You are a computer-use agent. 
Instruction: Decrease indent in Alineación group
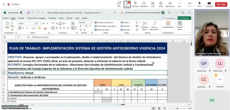tap(64, 28)
